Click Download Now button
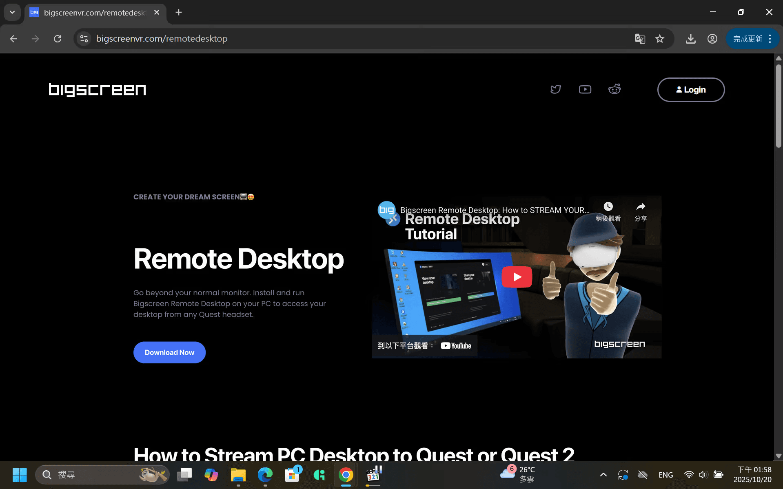783x489 pixels. (x=169, y=352)
